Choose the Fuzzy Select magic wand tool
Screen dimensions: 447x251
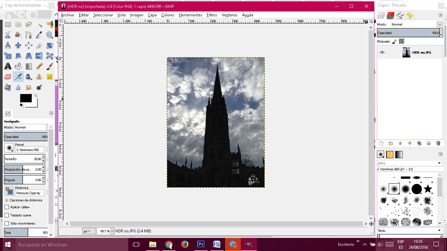pos(39,25)
